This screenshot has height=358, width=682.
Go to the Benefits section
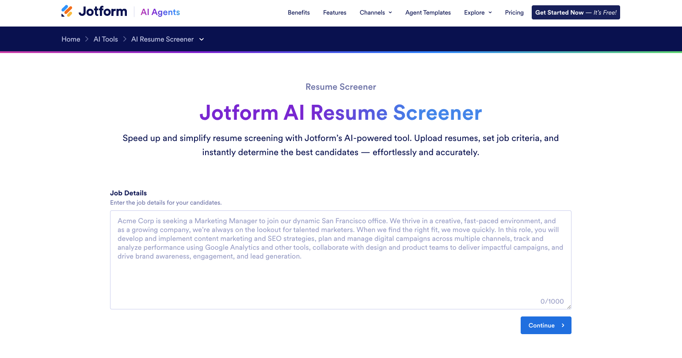[299, 12]
